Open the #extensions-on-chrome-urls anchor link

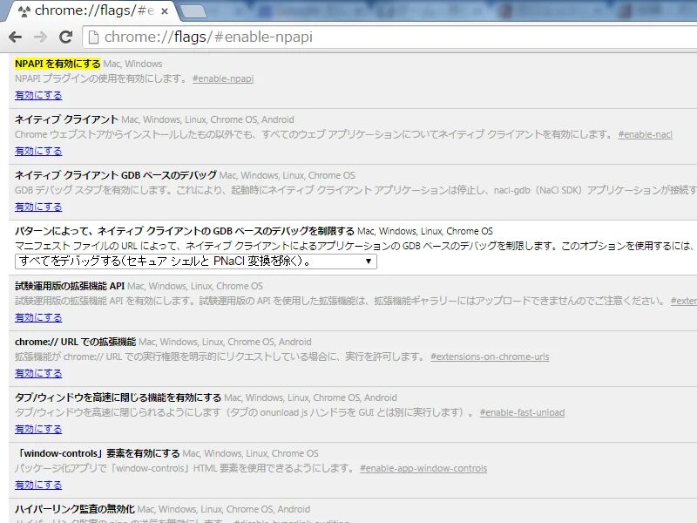tap(490, 357)
